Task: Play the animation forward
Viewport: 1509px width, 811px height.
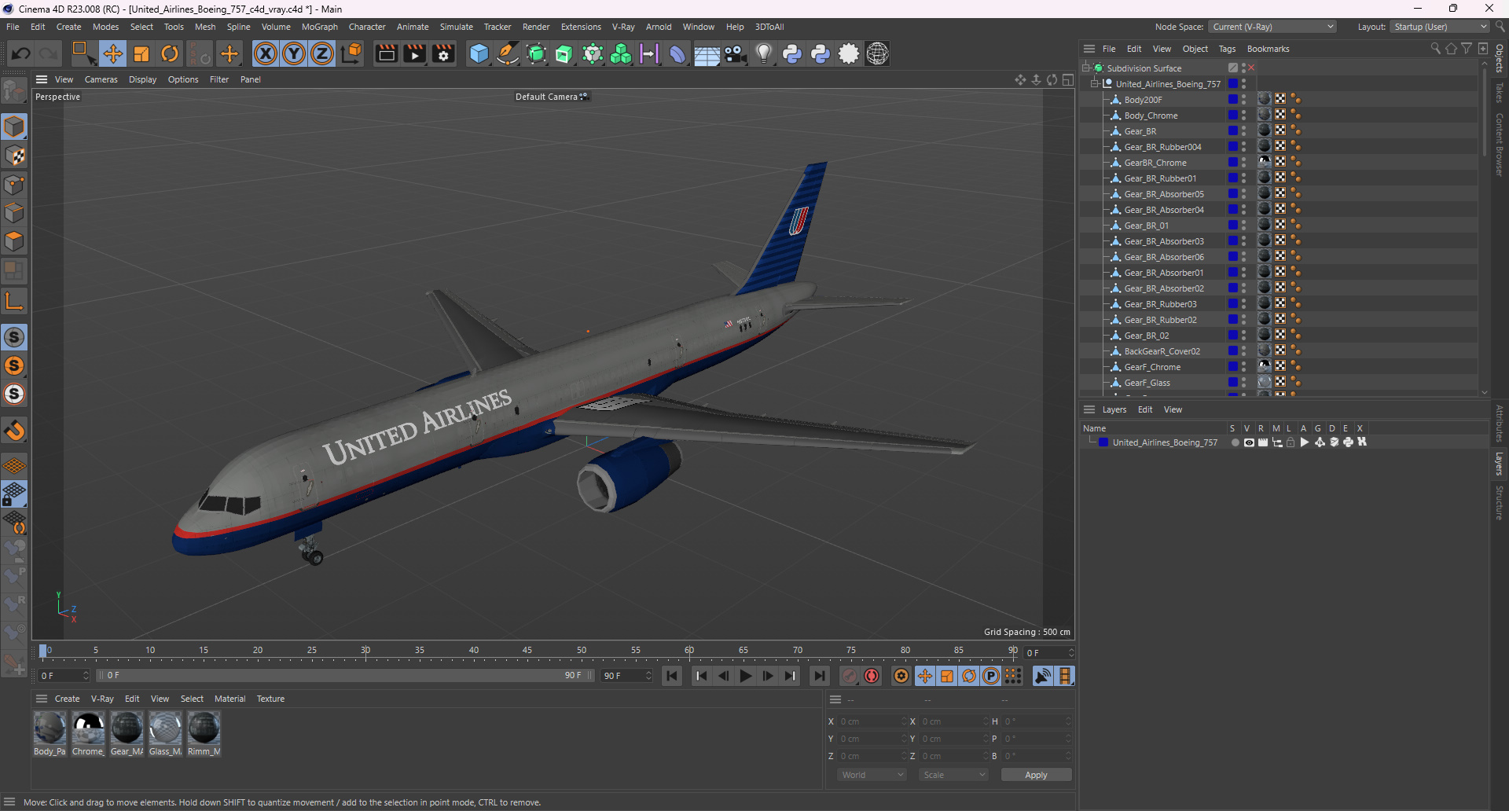Action: point(745,676)
